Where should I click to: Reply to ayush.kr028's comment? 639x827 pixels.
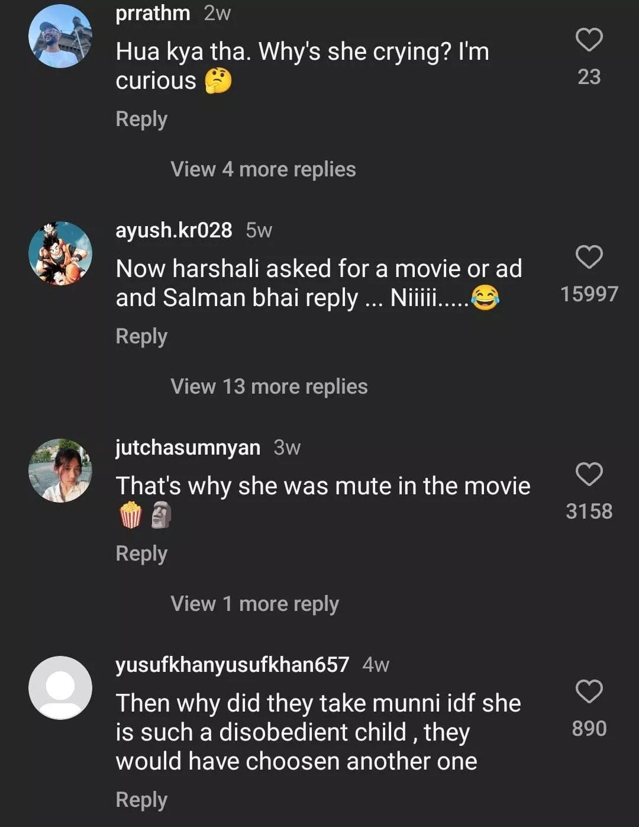(x=141, y=336)
